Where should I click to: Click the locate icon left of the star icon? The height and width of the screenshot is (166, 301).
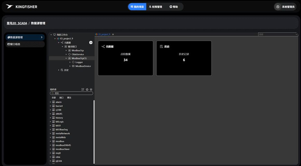click(83, 89)
